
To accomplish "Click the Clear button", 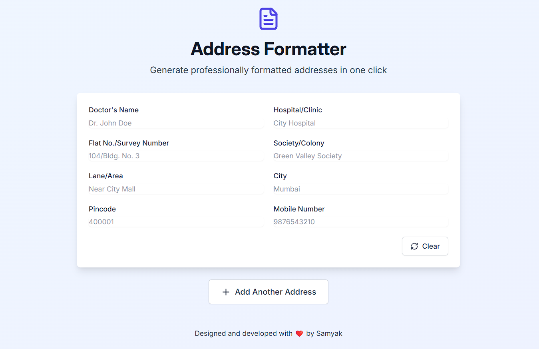I will point(425,246).
